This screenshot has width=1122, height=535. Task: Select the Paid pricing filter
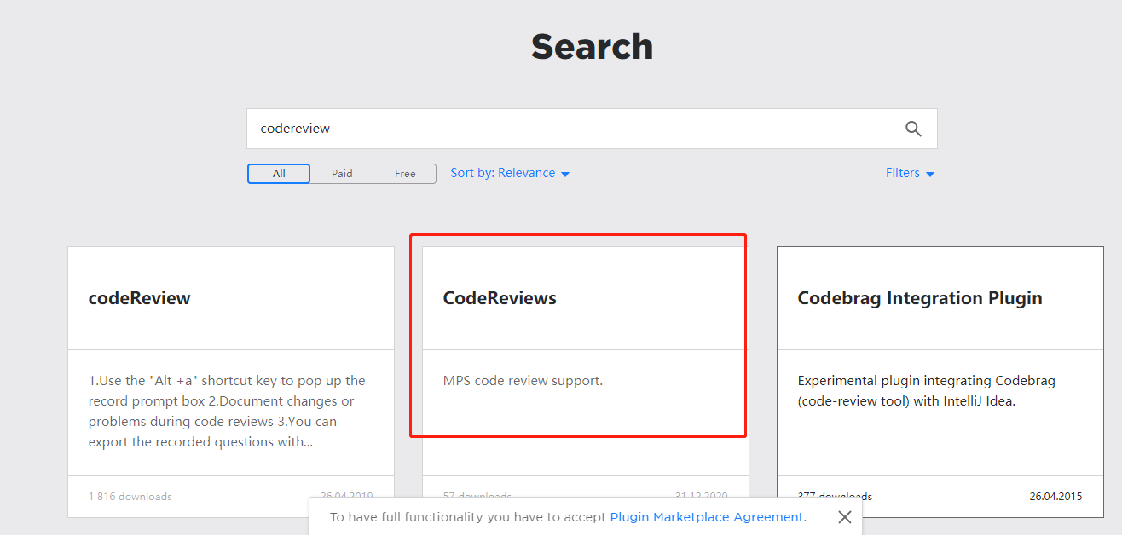[342, 174]
